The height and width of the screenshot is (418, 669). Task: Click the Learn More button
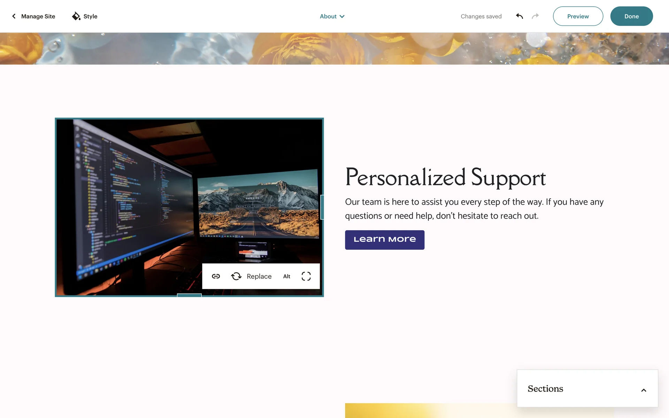[x=384, y=240]
